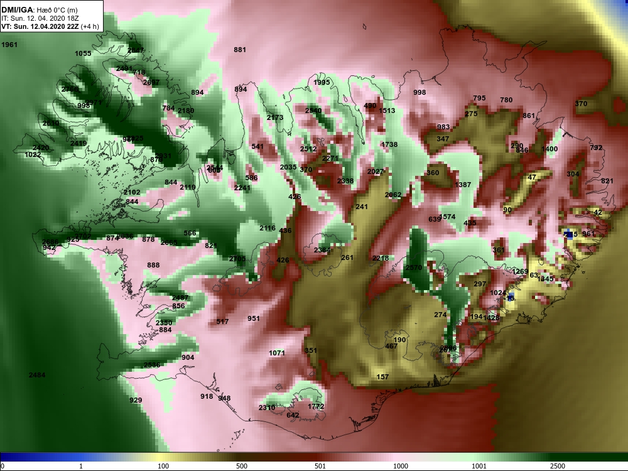This screenshot has height=471, width=628.
Task: Click the map value '2766'
Action: coord(70,89)
